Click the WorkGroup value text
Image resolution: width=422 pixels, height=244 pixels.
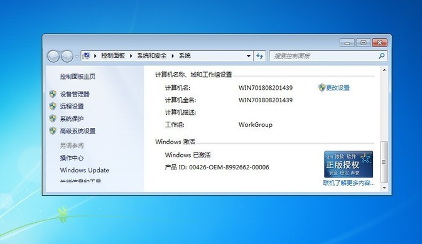click(x=256, y=125)
